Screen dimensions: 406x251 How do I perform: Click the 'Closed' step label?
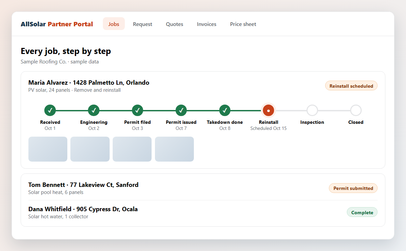click(x=356, y=122)
